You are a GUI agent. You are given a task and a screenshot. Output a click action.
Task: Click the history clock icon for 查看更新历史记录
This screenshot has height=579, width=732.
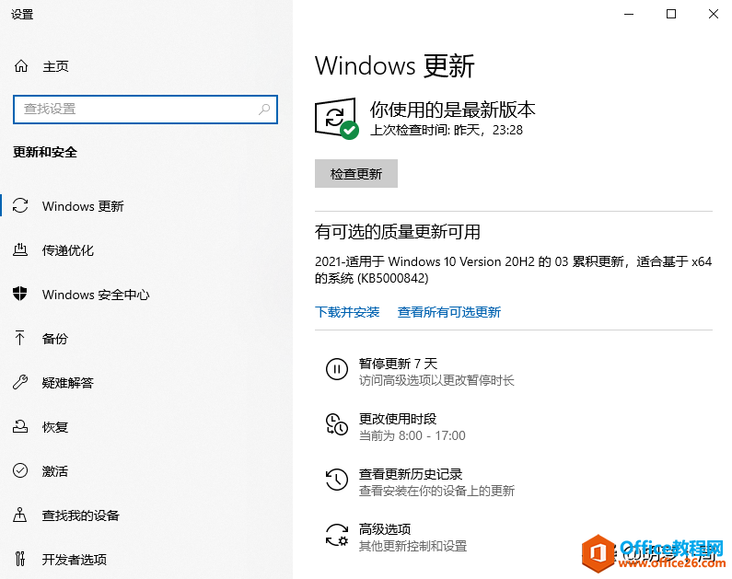click(x=337, y=480)
